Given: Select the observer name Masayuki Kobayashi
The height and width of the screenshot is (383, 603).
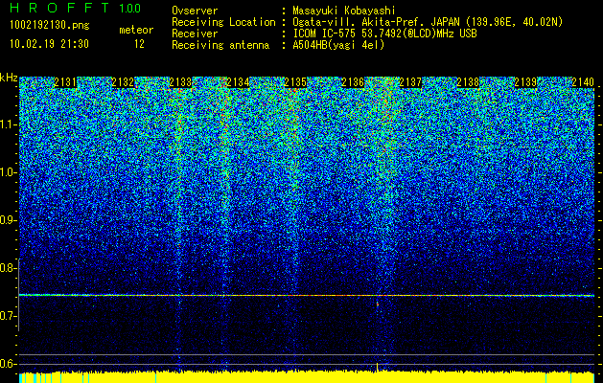Looking at the screenshot, I should click(343, 11).
